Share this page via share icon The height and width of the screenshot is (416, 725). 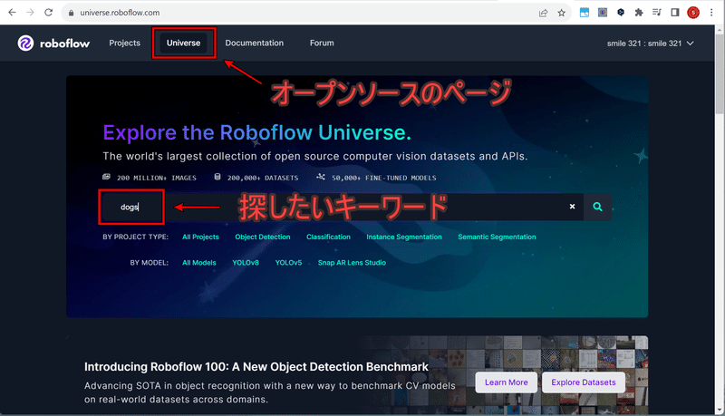click(543, 13)
